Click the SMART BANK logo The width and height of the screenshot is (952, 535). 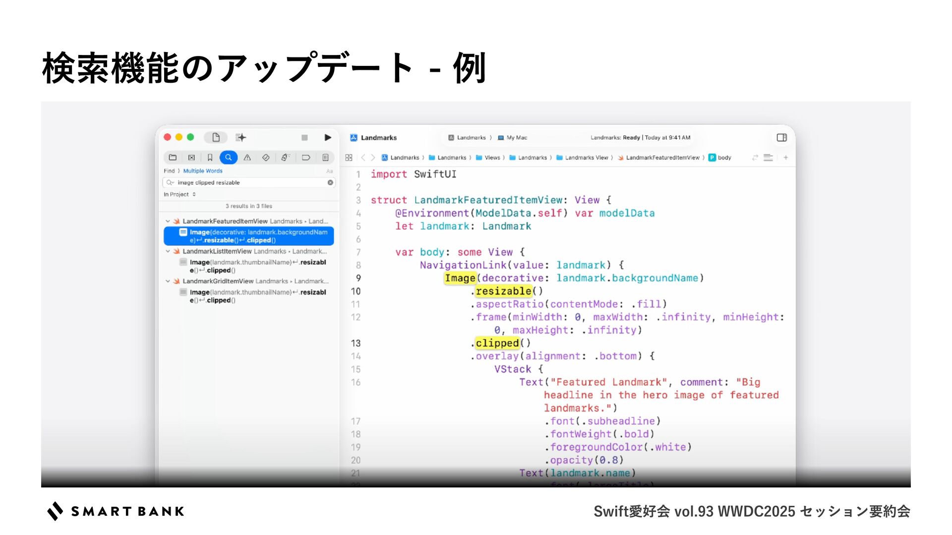tap(116, 511)
